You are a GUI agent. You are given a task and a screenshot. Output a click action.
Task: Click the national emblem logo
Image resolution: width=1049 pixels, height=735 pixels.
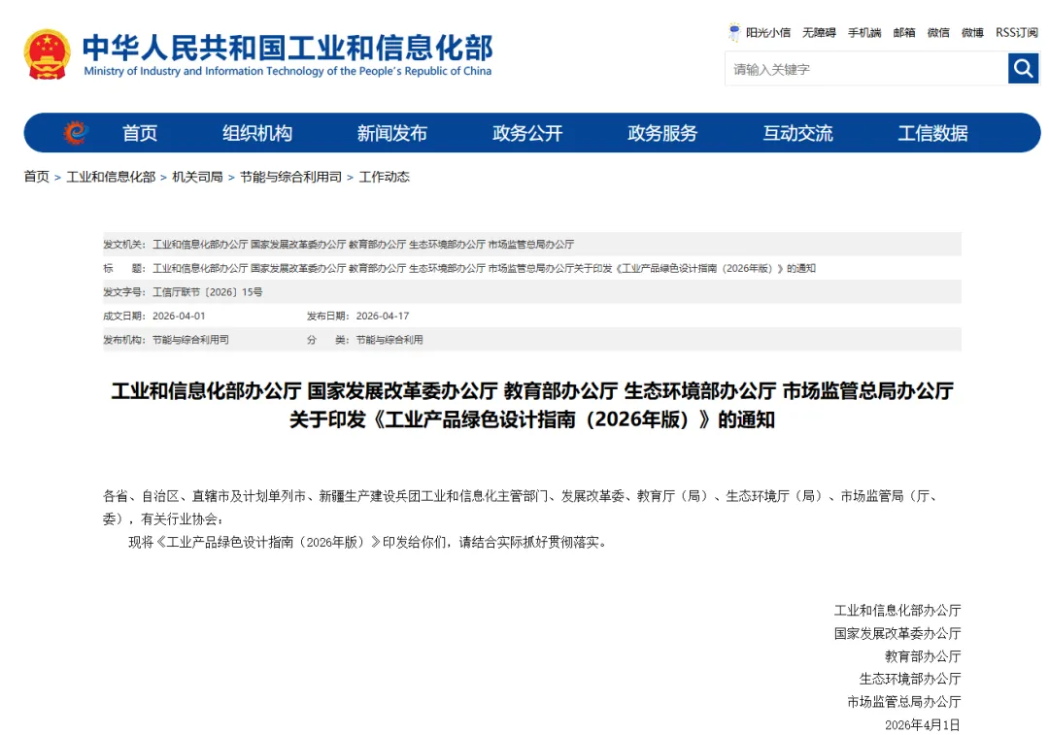click(x=47, y=54)
